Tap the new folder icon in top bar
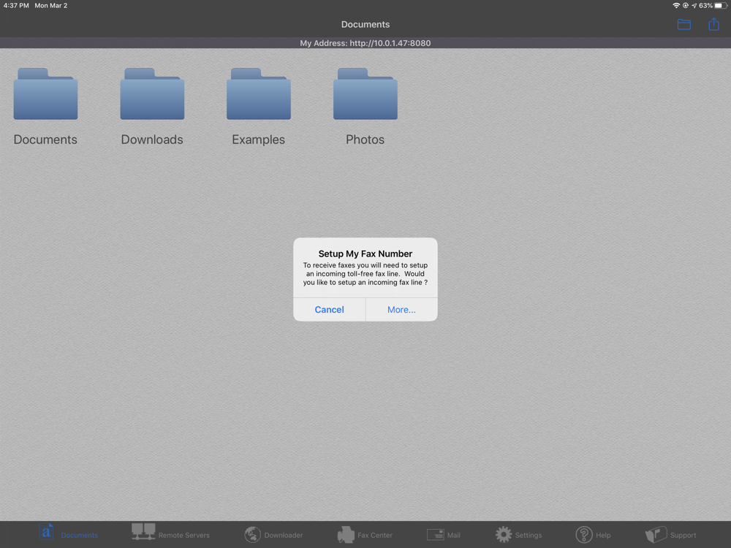Viewport: 731px width, 548px height. [684, 24]
